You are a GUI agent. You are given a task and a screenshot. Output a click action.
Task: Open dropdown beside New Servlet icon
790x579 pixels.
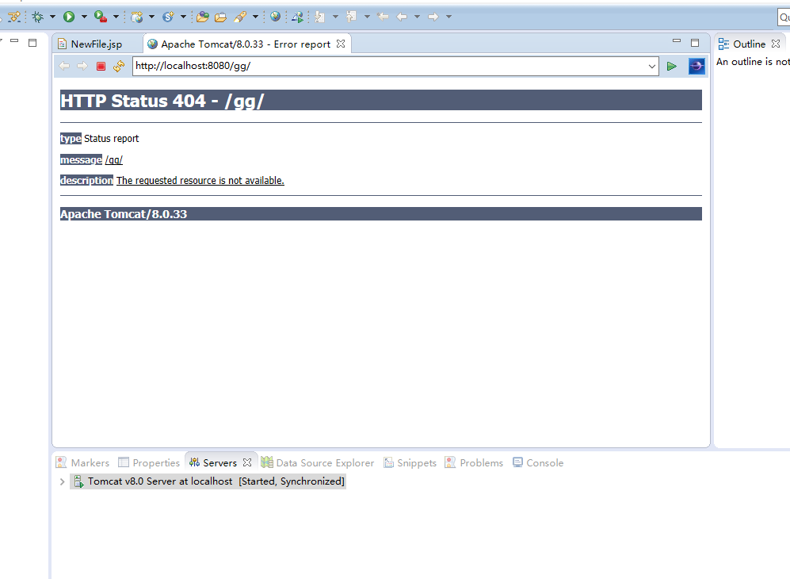coord(183,17)
